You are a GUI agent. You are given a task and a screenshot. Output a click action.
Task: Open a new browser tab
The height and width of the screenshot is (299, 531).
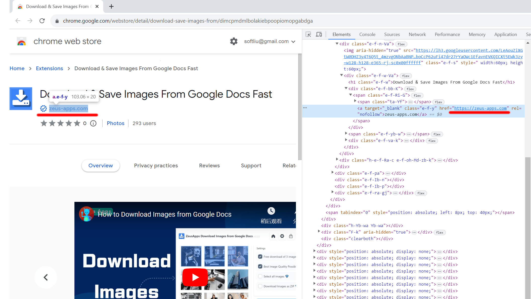pos(111,7)
